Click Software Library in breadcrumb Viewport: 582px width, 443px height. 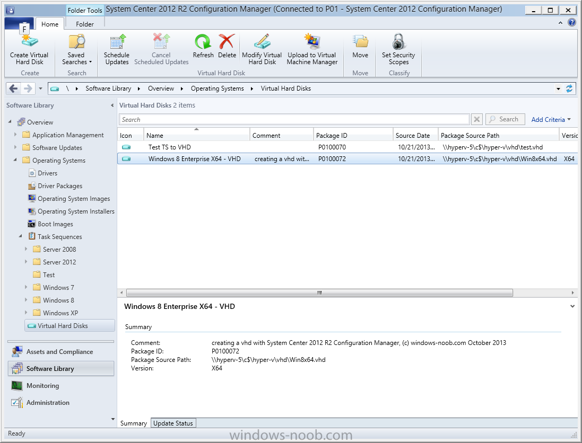coord(108,88)
